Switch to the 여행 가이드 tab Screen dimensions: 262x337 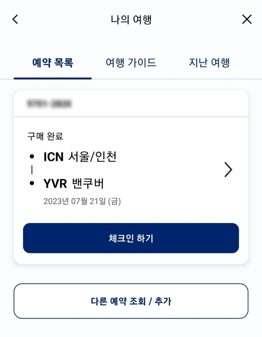pos(131,63)
